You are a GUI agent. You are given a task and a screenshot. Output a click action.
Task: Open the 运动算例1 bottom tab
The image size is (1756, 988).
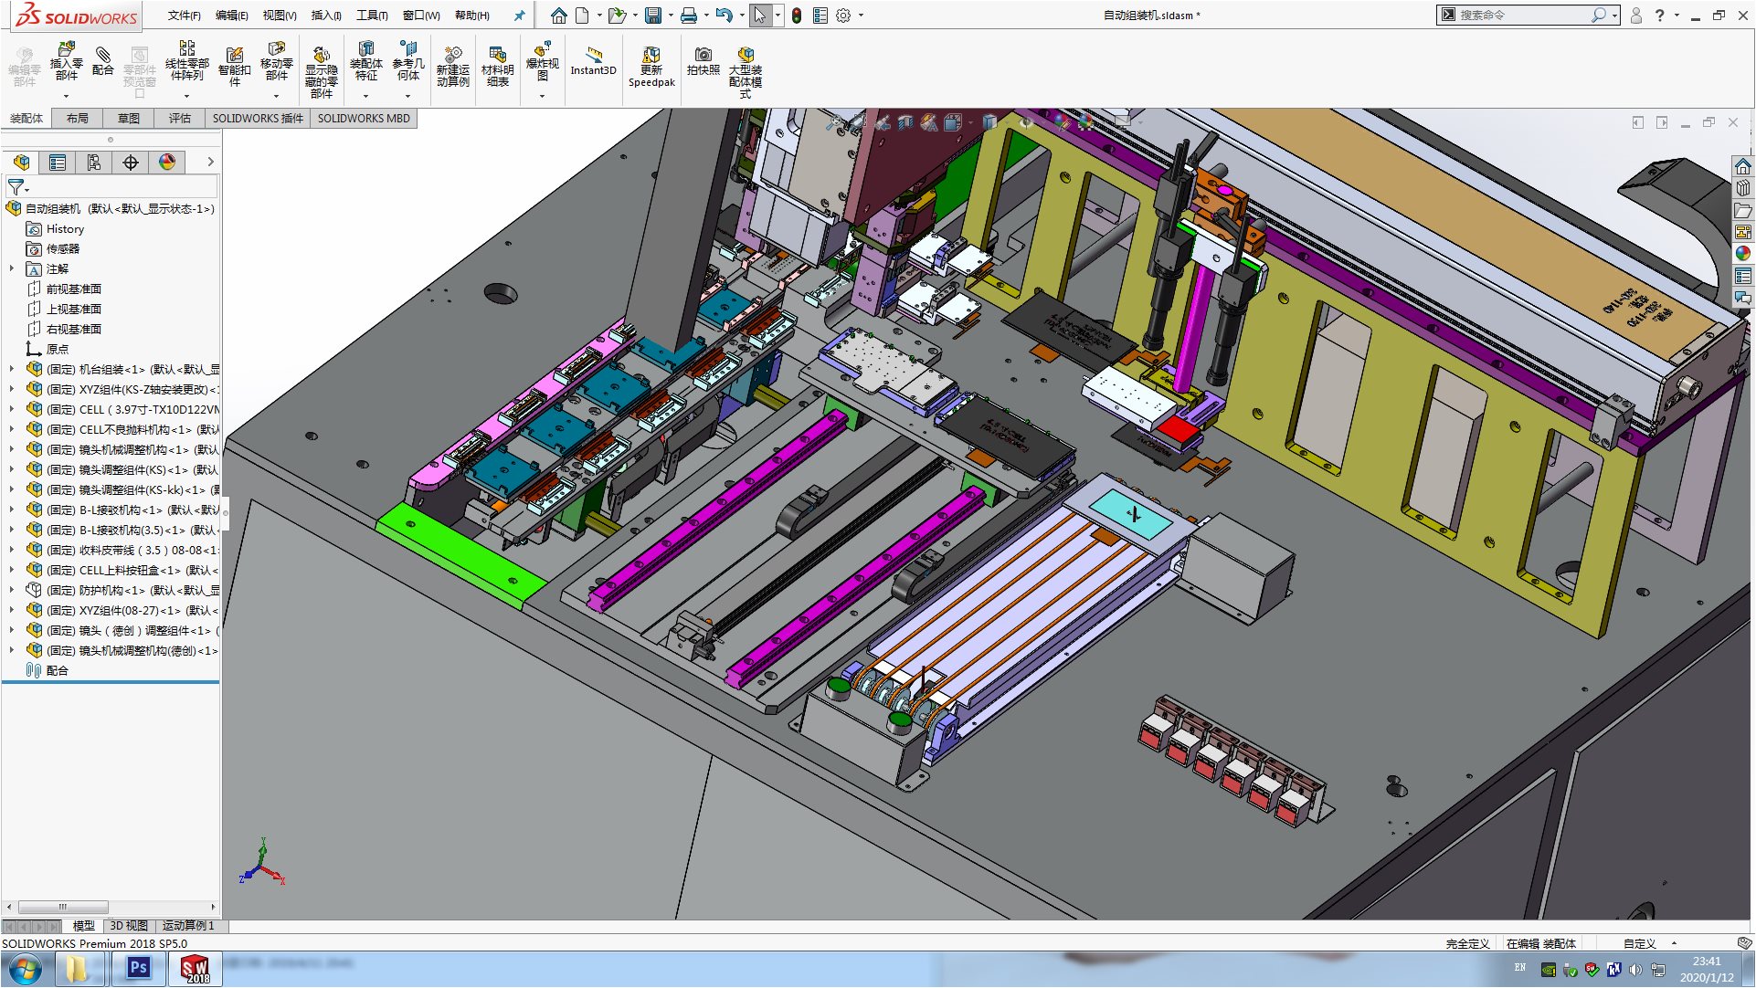pyautogui.click(x=188, y=926)
